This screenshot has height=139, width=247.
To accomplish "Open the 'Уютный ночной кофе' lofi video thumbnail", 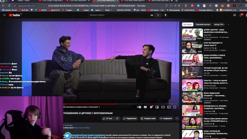I will (192, 72).
